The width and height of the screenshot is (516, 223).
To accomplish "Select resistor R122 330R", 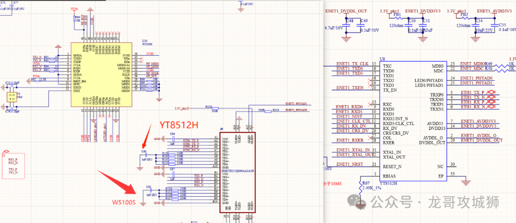I will pyautogui.click(x=268, y=111).
